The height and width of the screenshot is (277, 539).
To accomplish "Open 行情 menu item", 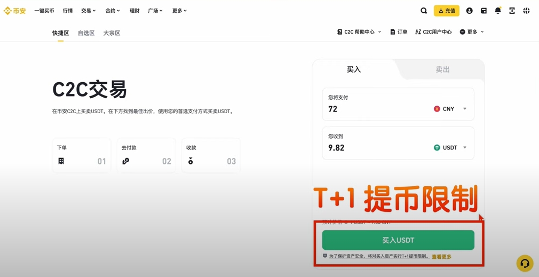I will [x=68, y=11].
